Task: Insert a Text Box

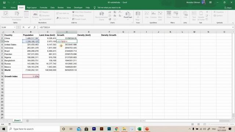Action: (194, 16)
